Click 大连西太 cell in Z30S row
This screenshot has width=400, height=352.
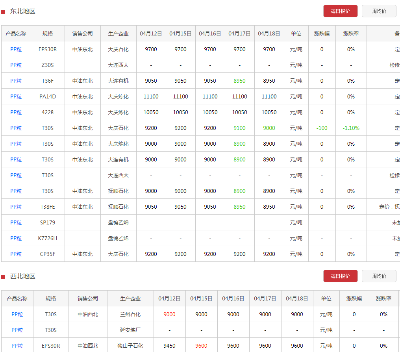coord(119,65)
